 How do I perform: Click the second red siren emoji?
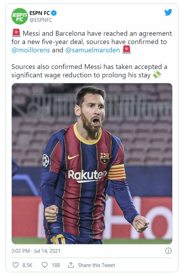point(126,50)
